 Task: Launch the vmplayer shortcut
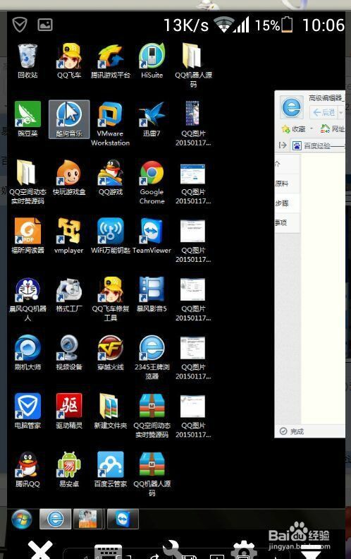point(69,236)
